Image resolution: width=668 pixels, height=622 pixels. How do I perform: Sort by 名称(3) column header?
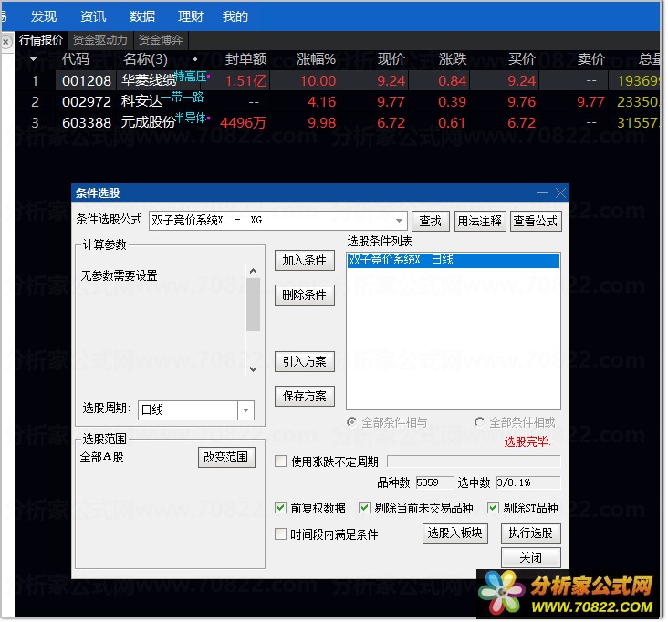pos(145,58)
